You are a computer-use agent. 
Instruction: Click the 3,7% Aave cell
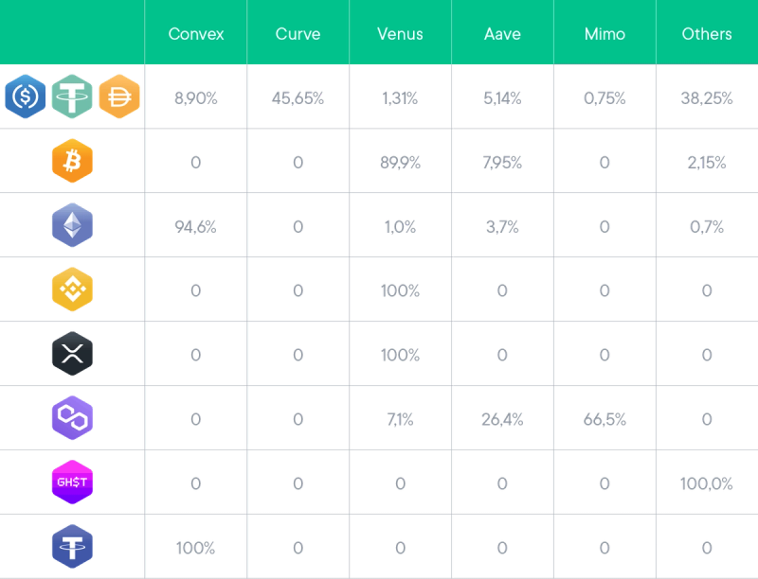[x=502, y=227]
